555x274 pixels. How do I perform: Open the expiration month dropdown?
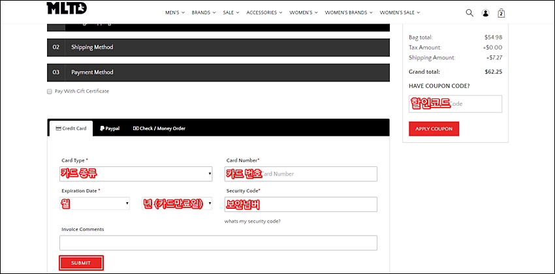tap(95, 204)
